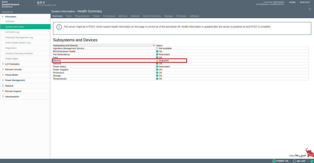
Task: Click the HOME link
Action: [292, 2]
